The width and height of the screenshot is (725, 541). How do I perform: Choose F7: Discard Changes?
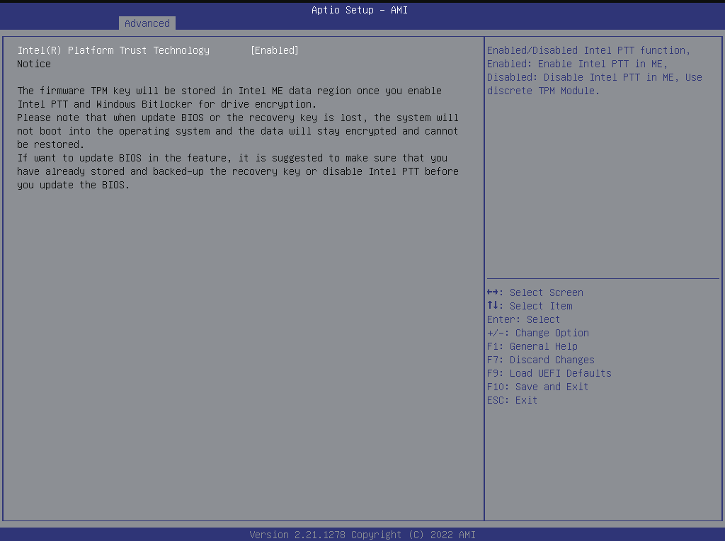(540, 360)
